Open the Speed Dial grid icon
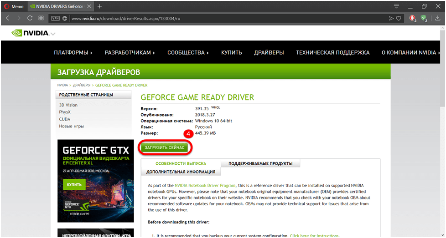The width and height of the screenshot is (446, 238). click(x=41, y=18)
